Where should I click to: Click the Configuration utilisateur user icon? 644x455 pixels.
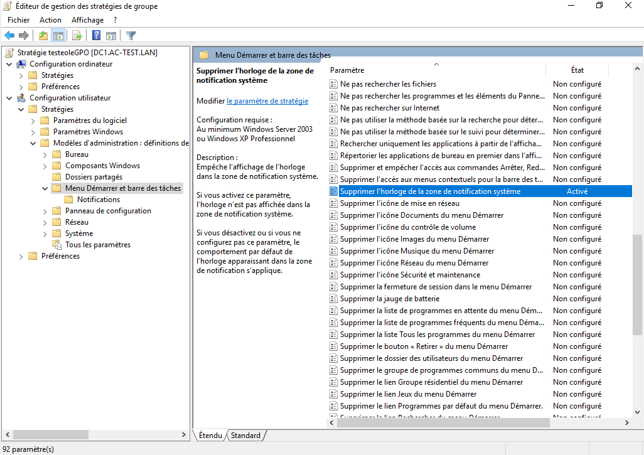click(21, 98)
